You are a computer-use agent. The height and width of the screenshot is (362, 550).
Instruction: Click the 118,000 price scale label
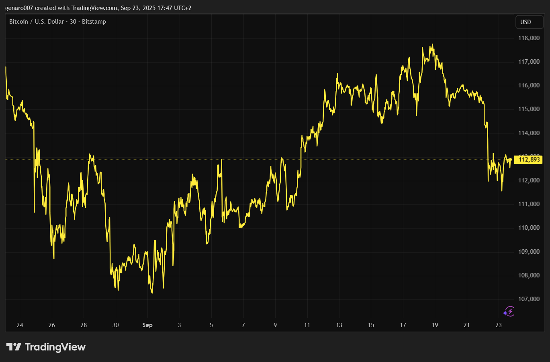coord(529,38)
